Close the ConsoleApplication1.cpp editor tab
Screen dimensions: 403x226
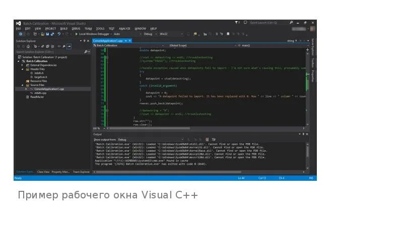130,41
